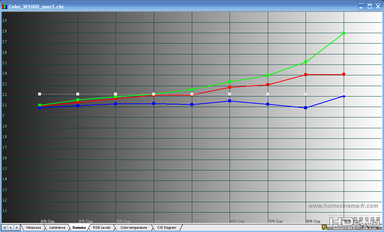This screenshot has height=232, width=384.
Task: Click red data point at 90% Gray
Action: (344, 74)
